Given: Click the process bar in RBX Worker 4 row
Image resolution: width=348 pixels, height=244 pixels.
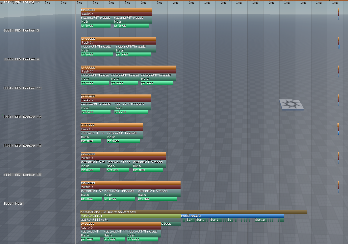Looking at the screenshot, I should pyautogui.click(x=116, y=10).
